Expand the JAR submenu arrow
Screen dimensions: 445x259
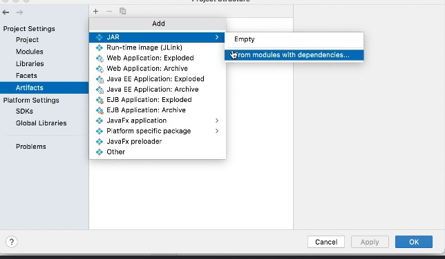(217, 37)
